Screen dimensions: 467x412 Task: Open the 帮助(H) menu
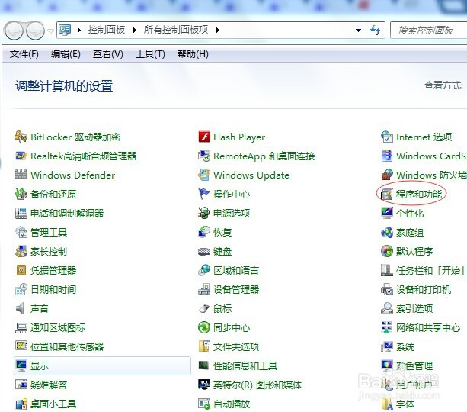coord(193,54)
